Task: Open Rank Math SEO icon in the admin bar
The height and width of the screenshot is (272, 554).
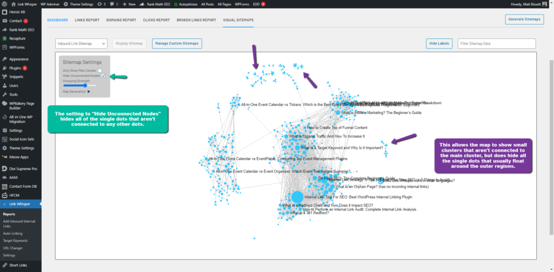Action: pyautogui.click(x=142, y=4)
